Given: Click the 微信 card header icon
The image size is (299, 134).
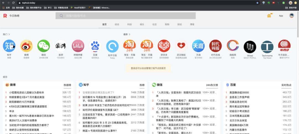Looking at the screenshot, I should tap(154, 85).
